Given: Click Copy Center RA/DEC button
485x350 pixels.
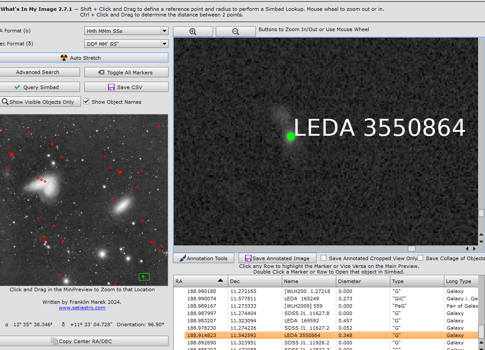Looking at the screenshot, I should (x=84, y=341).
